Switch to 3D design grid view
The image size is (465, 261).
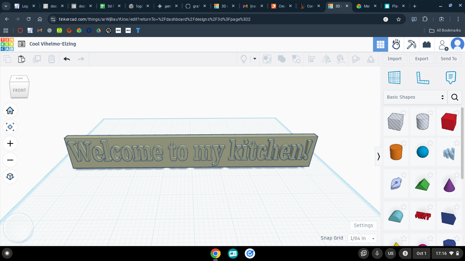[x=381, y=44]
